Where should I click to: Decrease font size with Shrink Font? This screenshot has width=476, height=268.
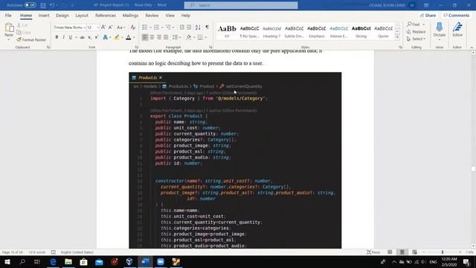tap(111, 28)
